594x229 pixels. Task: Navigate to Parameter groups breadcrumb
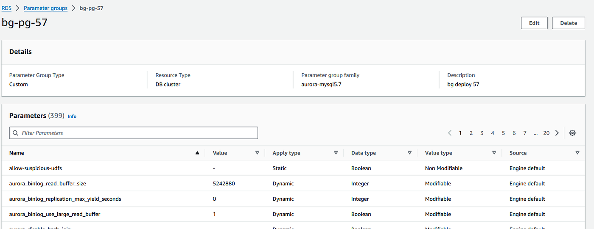click(45, 8)
